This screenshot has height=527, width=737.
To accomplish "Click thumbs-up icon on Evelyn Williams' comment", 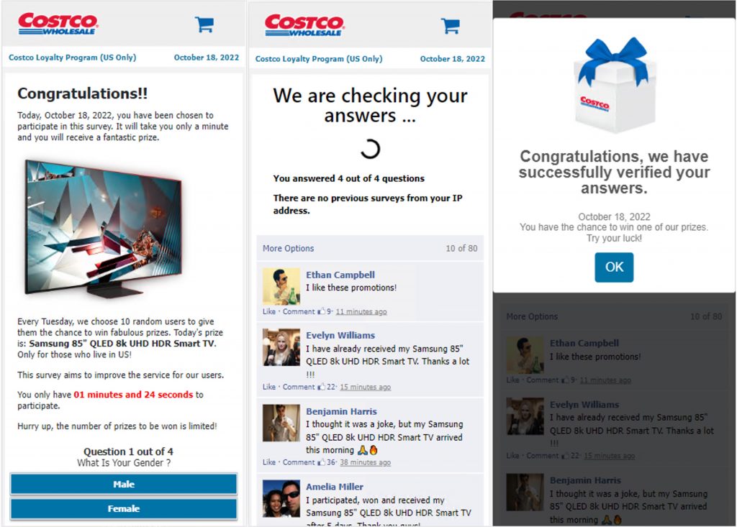I will pyautogui.click(x=322, y=387).
